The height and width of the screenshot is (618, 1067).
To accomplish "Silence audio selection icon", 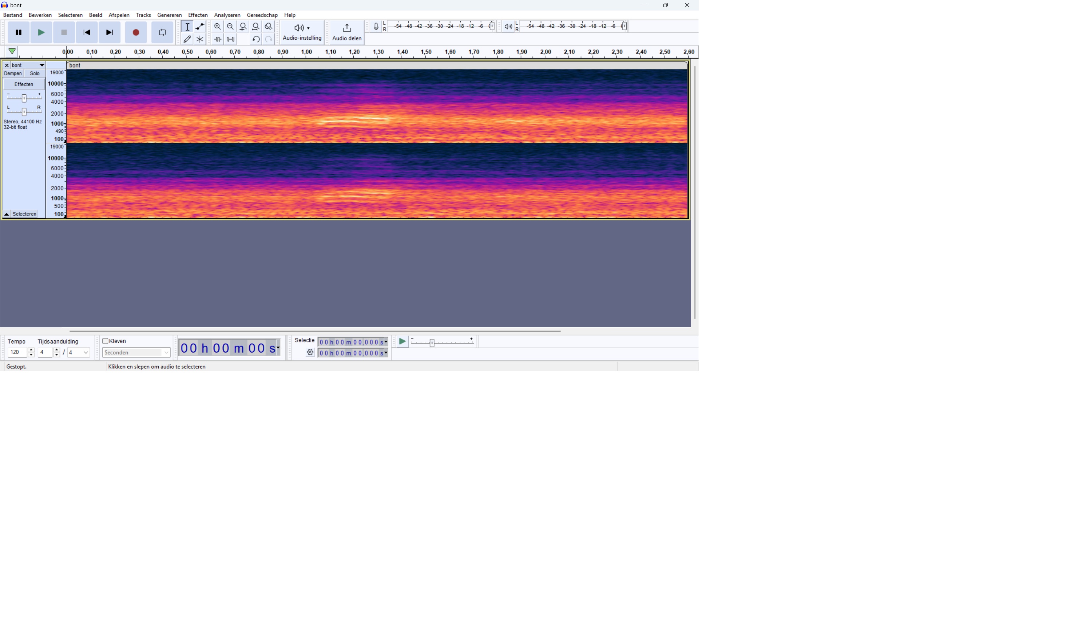I will pos(230,39).
